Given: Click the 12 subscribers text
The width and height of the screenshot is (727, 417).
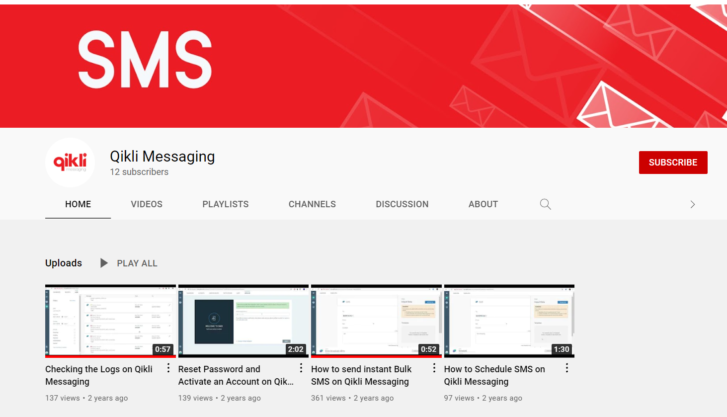Looking at the screenshot, I should click(139, 172).
